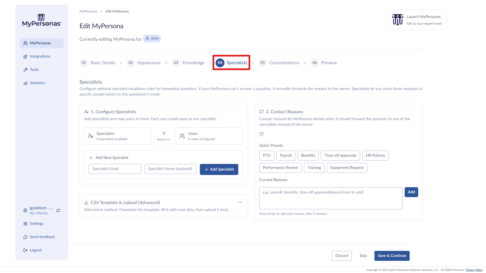
Task: Click Add next to reasons box
Action: point(411,192)
